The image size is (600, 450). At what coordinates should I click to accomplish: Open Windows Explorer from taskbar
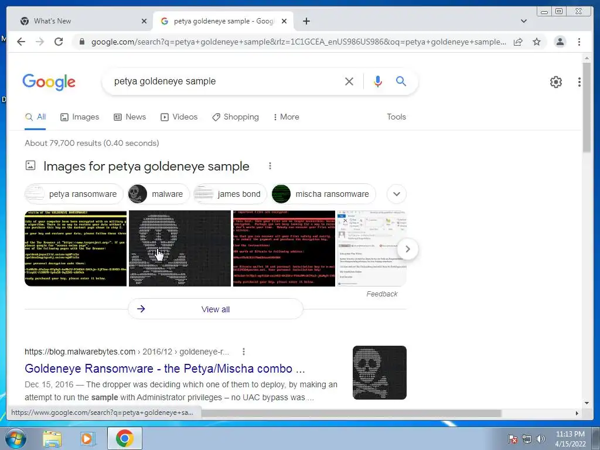pyautogui.click(x=52, y=439)
